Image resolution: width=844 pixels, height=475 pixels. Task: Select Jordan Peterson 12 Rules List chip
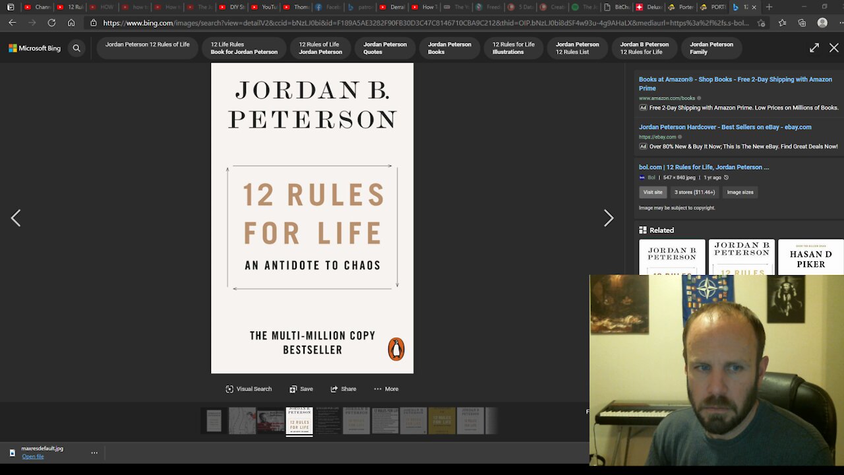[578, 48]
